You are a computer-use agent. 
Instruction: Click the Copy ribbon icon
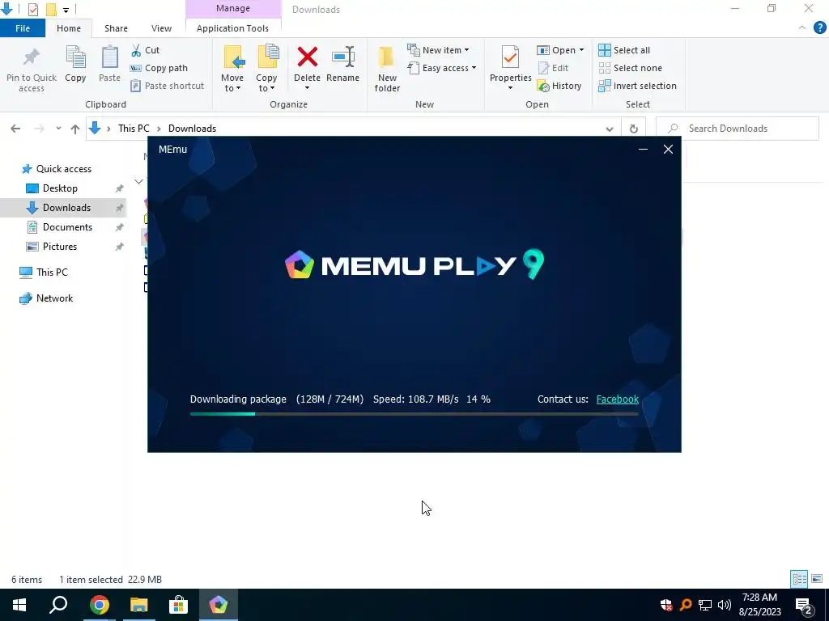[75, 57]
